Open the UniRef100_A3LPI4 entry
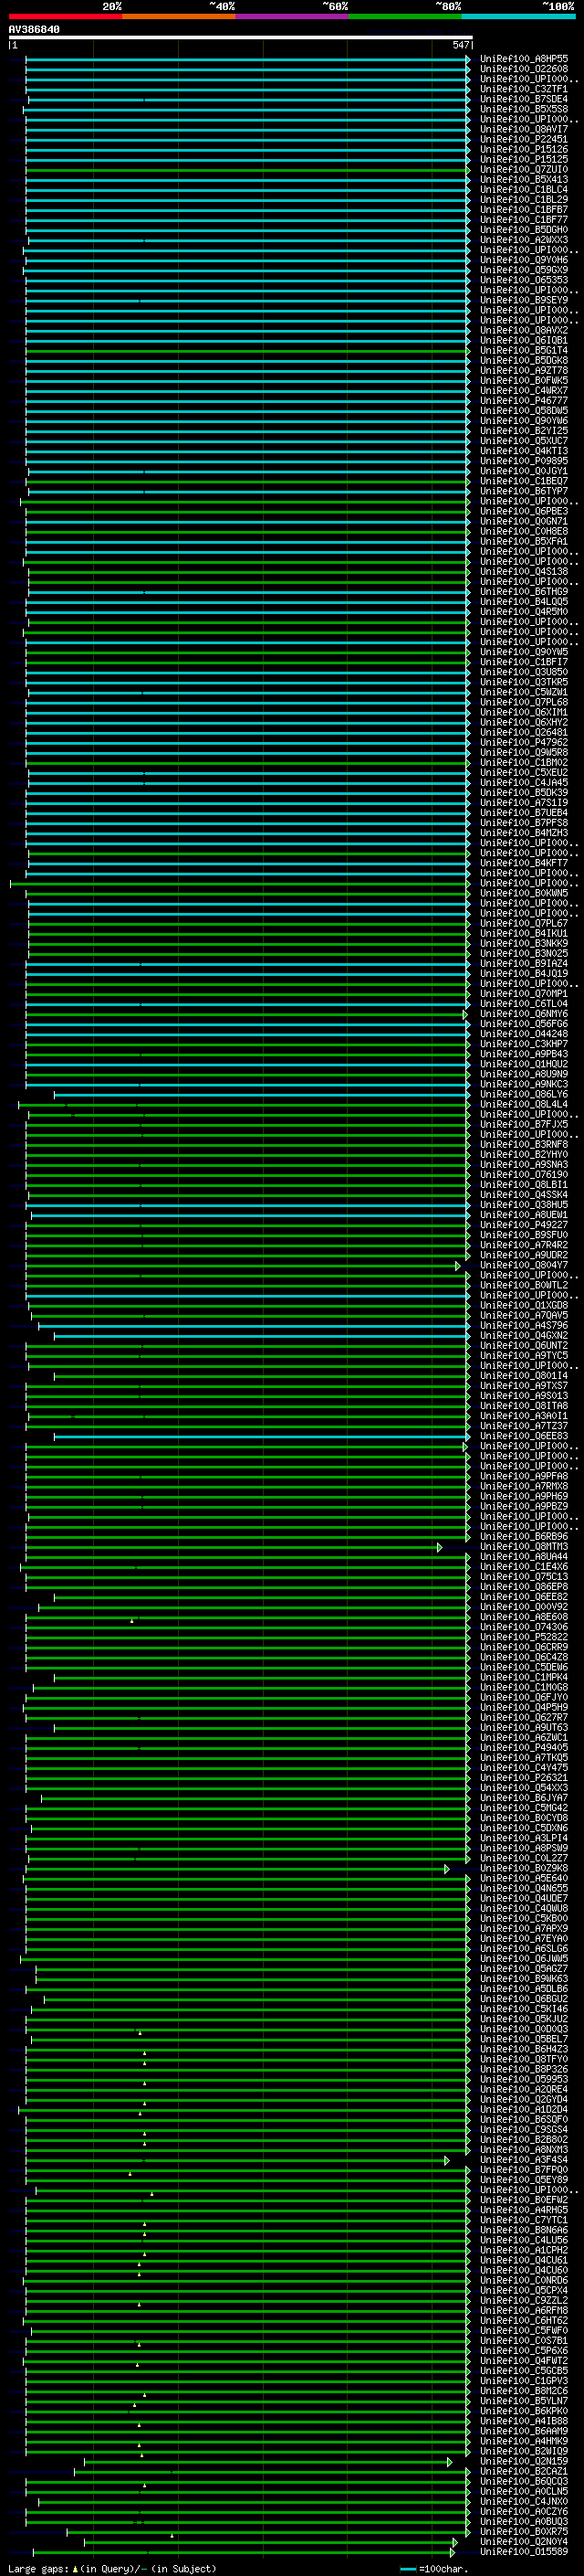 click(x=524, y=1838)
